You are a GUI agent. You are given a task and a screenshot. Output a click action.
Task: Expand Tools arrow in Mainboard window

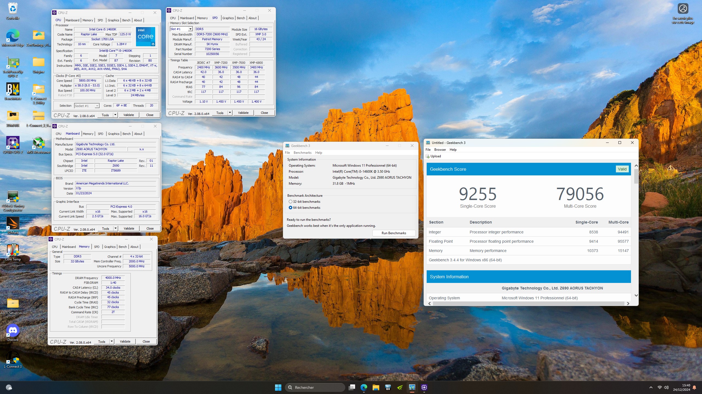[x=115, y=228]
